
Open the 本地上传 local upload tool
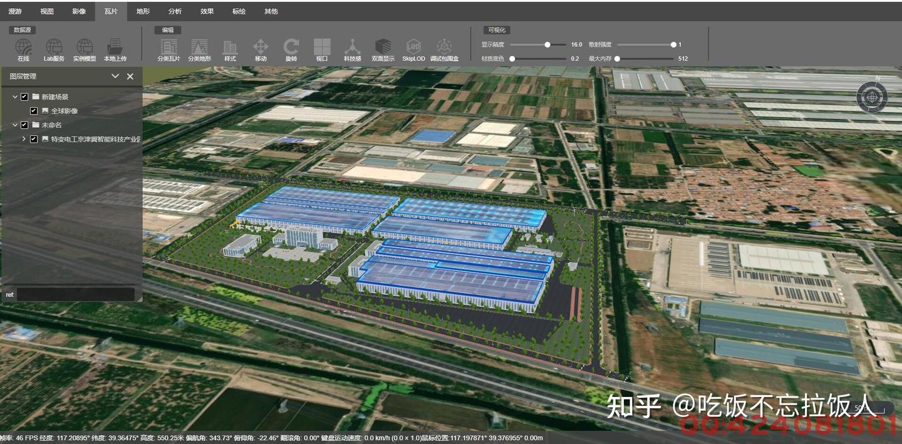(x=115, y=49)
